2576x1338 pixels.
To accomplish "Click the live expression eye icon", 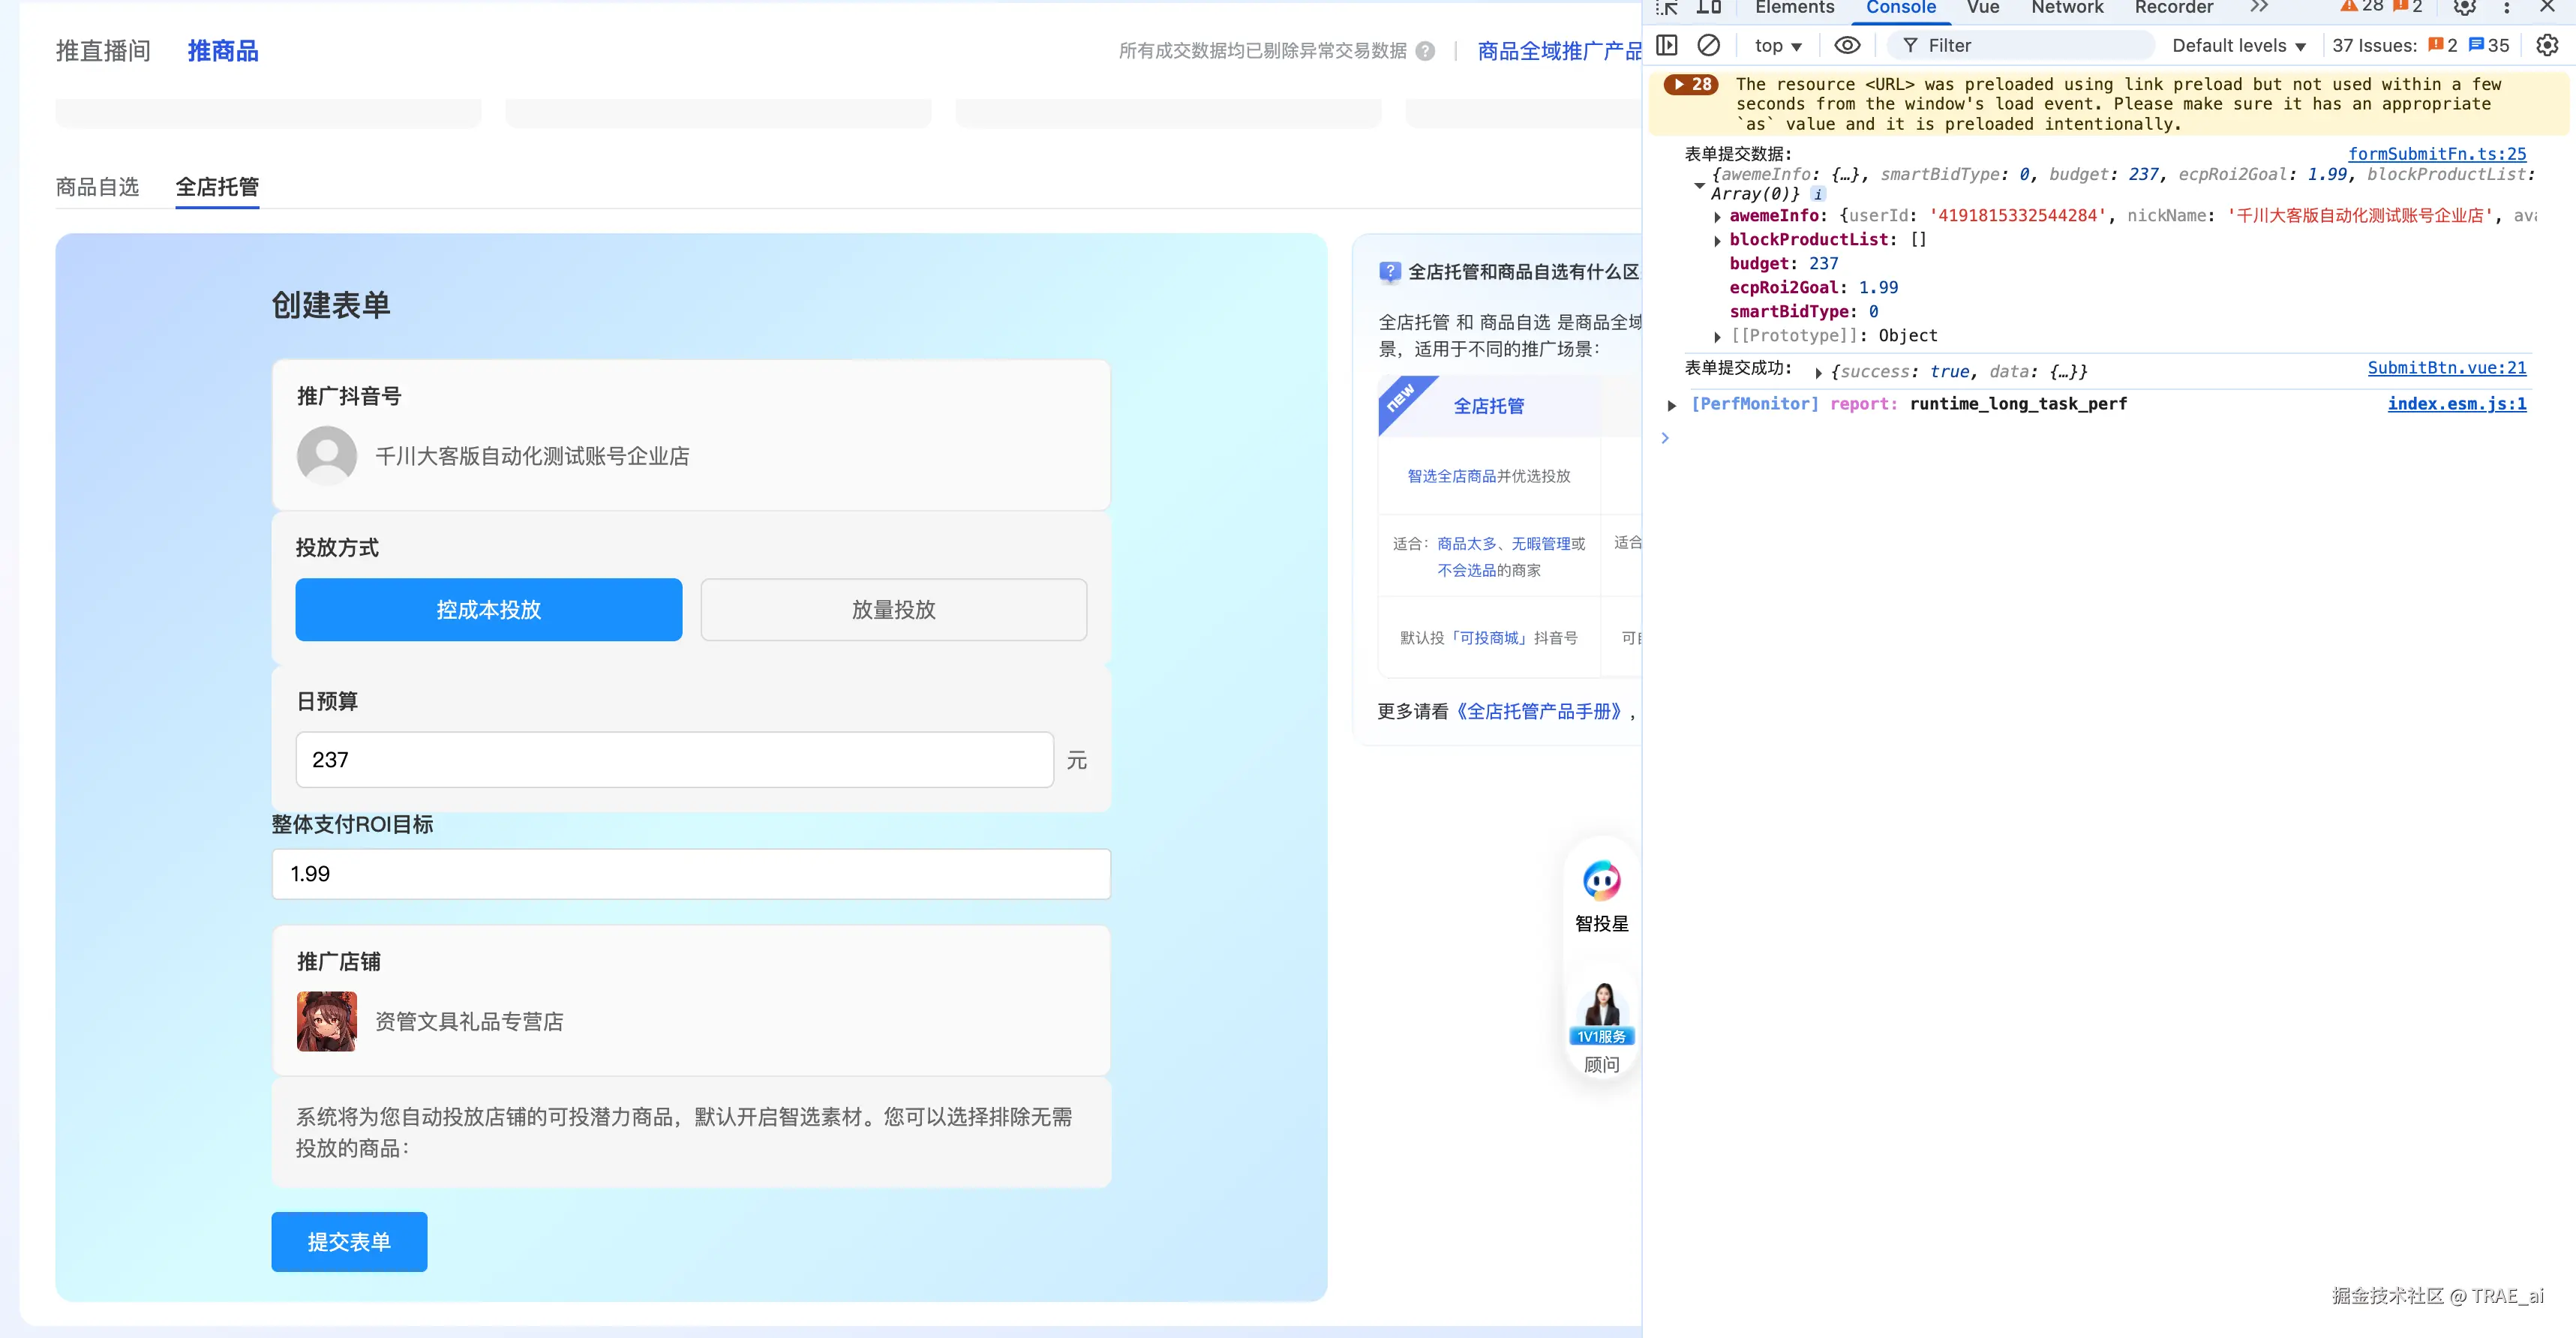I will point(1847,46).
